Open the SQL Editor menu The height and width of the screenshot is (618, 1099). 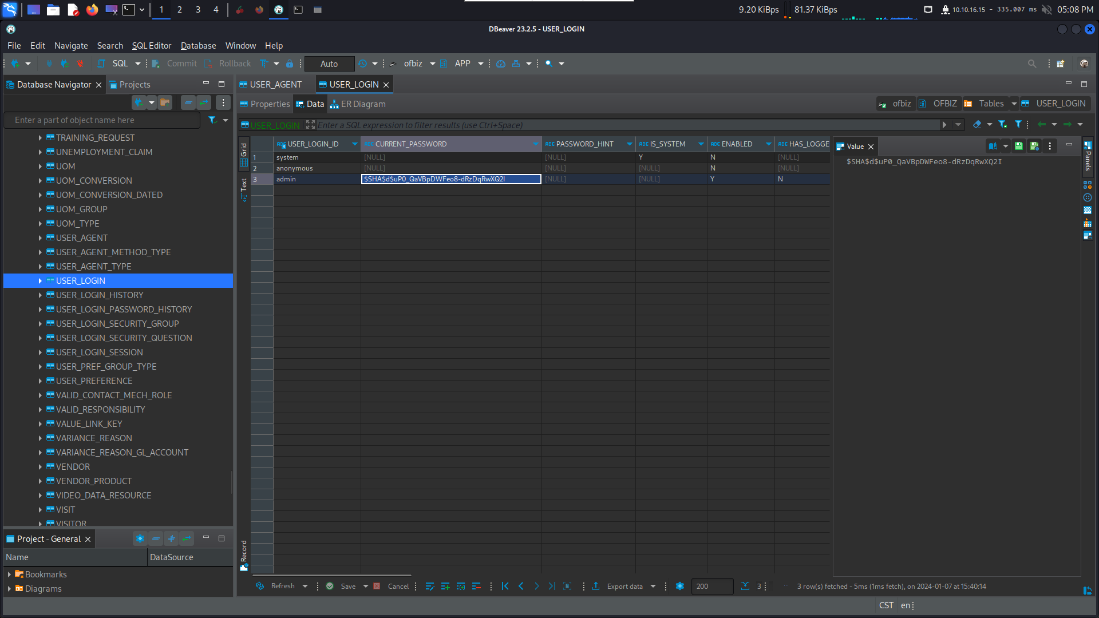coord(152,46)
